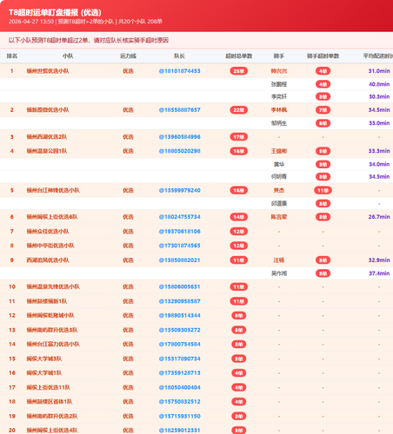Select the 17单 total badge in rank 3 row
This screenshot has height=434, width=393.
239,137
